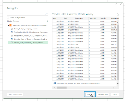
Task: Click the Cancel button
Action: pyautogui.click(x=115, y=94)
